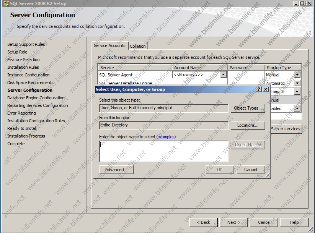Click the Password column header
315x233 pixels.
246,68
